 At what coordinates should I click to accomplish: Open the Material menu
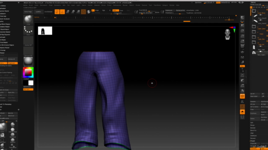(x=97, y=5)
